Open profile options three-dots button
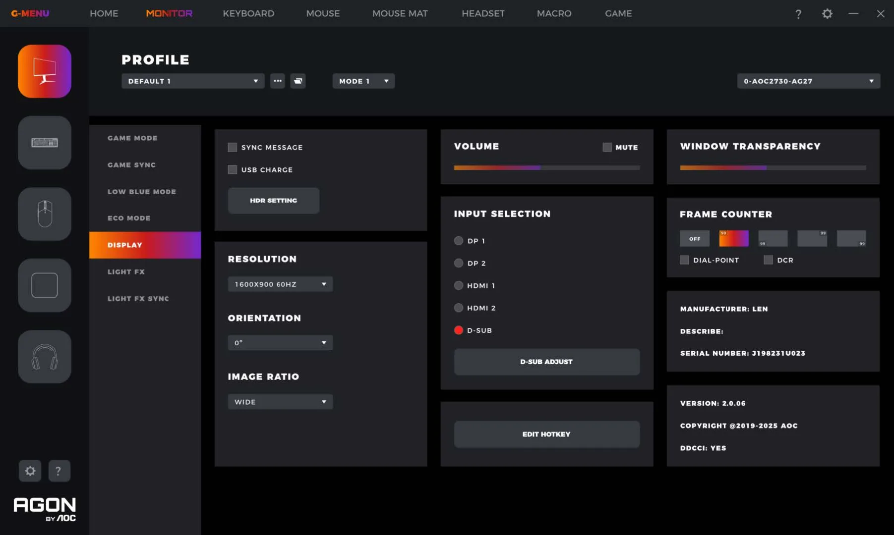The height and width of the screenshot is (535, 894). coord(278,81)
